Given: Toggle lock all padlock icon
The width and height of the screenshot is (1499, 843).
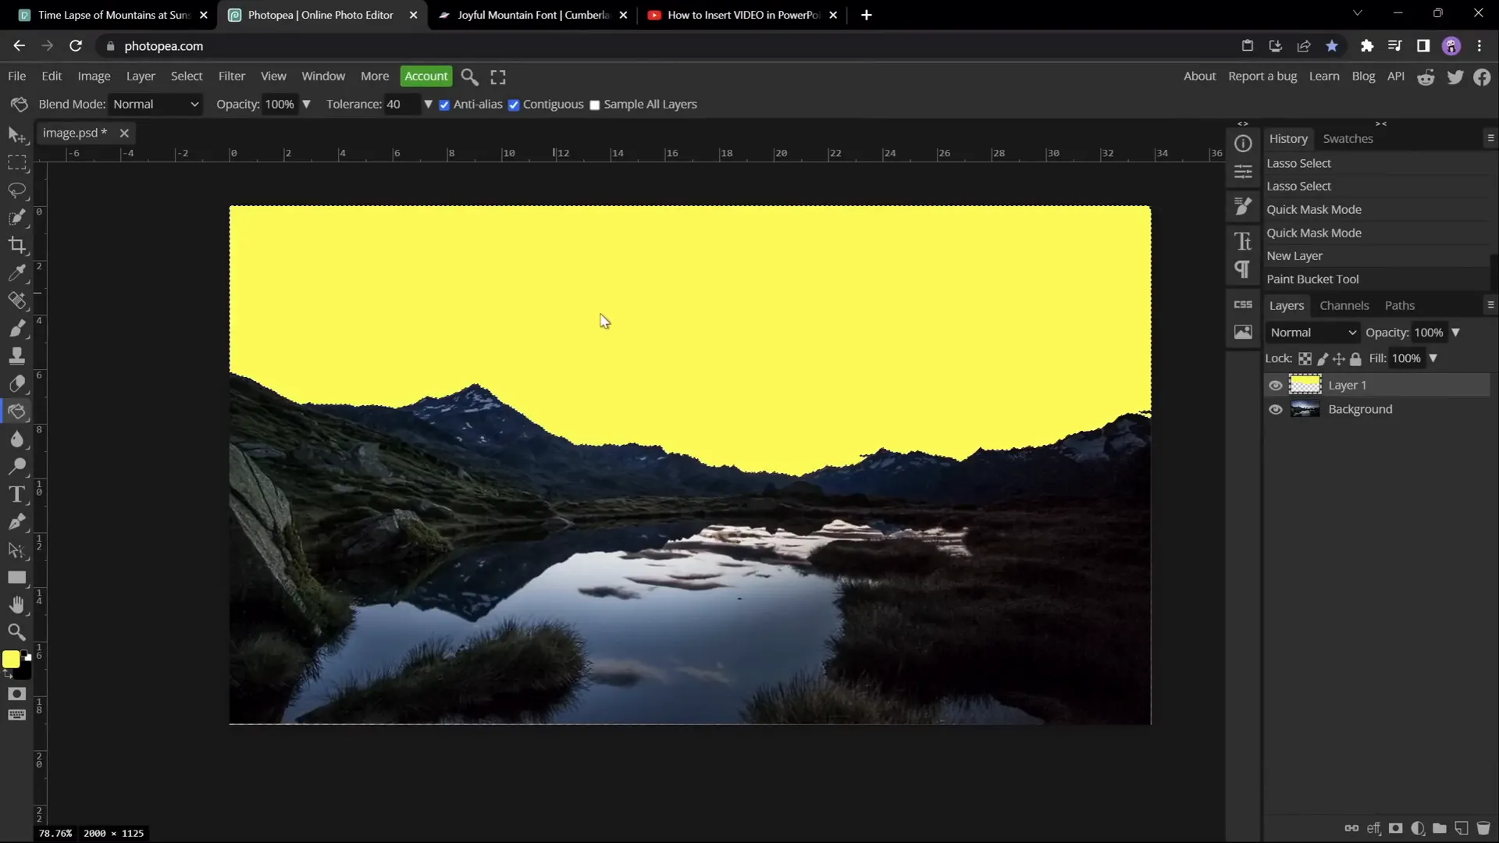Looking at the screenshot, I should (1355, 359).
